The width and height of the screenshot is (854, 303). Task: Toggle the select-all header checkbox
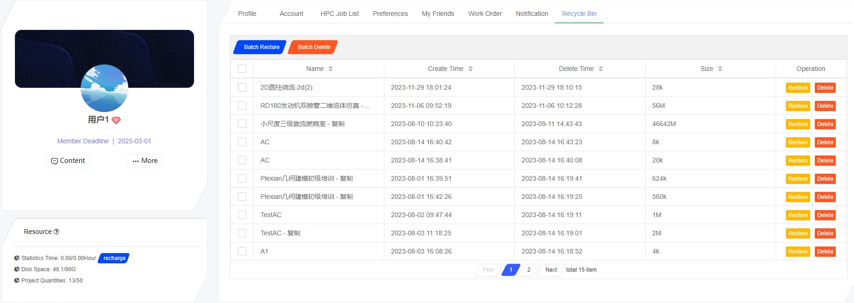pos(242,69)
